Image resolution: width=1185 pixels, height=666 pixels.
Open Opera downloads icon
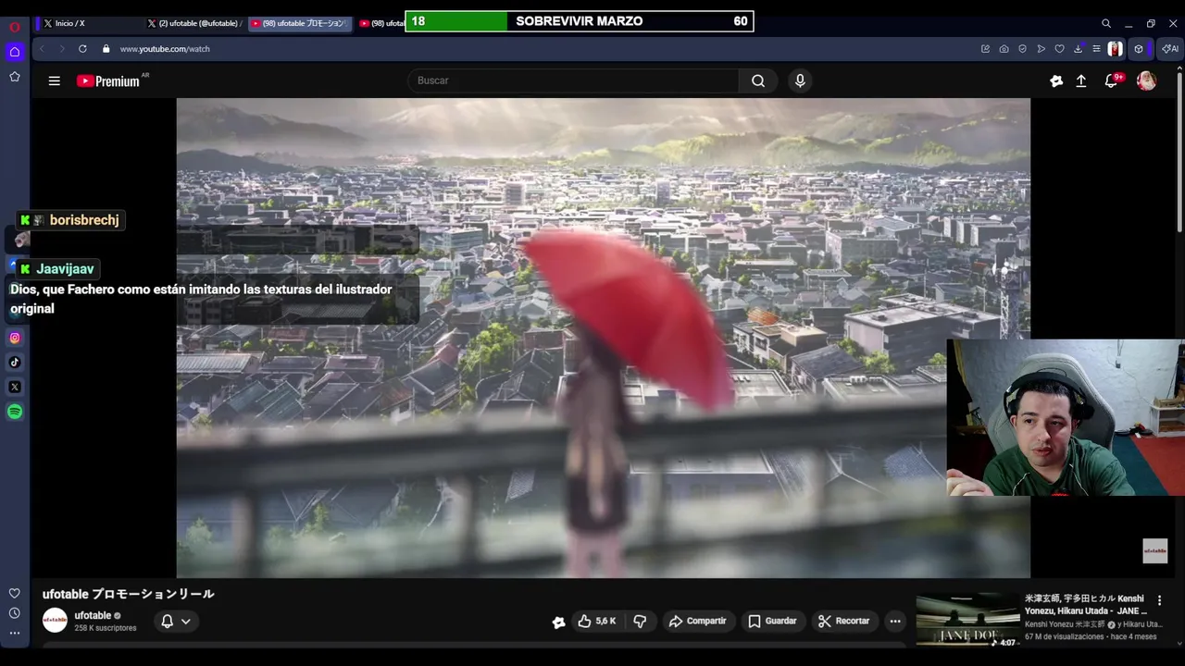pyautogui.click(x=1078, y=49)
